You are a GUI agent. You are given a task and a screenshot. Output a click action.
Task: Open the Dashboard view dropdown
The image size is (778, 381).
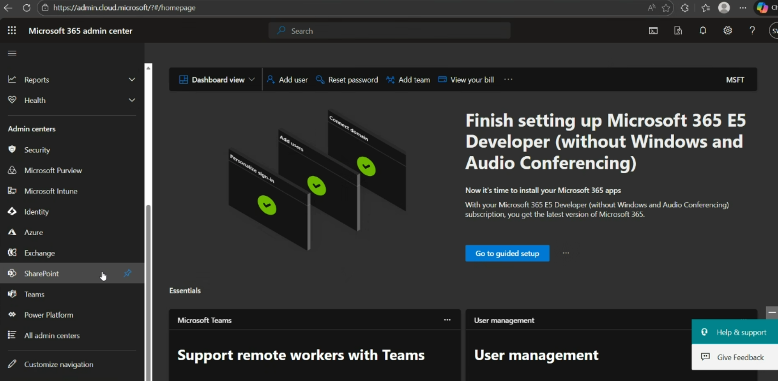[217, 79]
